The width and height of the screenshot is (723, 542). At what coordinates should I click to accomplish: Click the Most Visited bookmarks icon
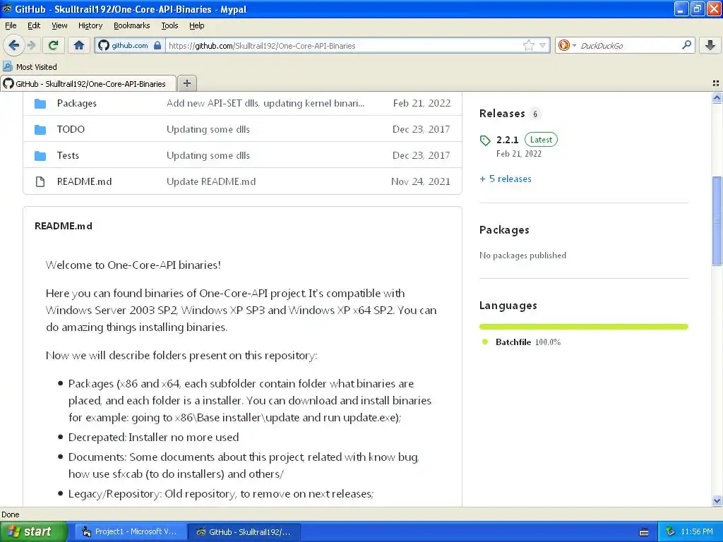tap(8, 66)
